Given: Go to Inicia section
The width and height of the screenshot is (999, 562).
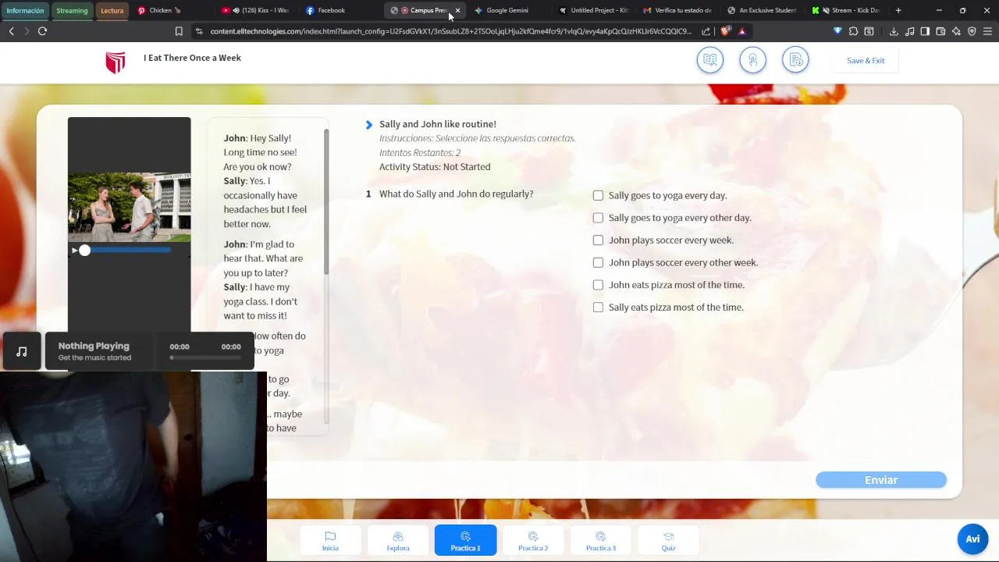Looking at the screenshot, I should (x=330, y=540).
